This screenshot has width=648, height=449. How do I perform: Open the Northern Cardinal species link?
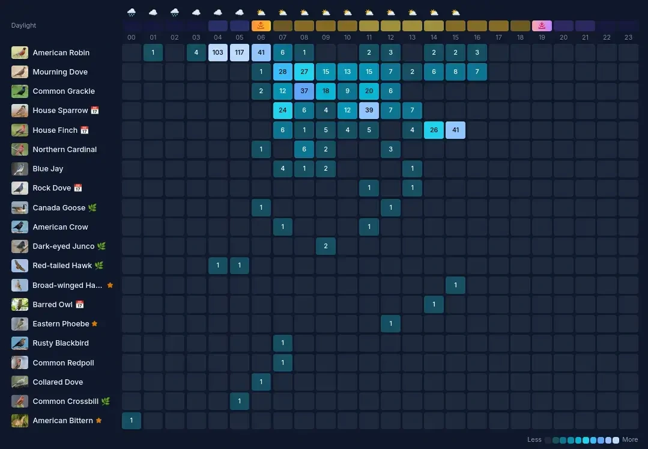coord(64,150)
